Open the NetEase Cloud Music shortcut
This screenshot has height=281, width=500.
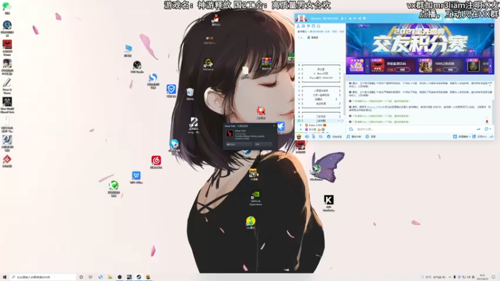pyautogui.click(x=156, y=162)
